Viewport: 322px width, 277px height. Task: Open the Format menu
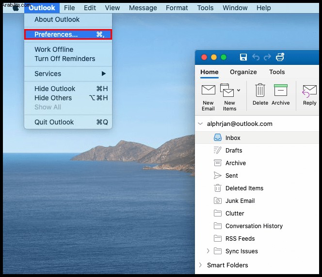point(177,8)
